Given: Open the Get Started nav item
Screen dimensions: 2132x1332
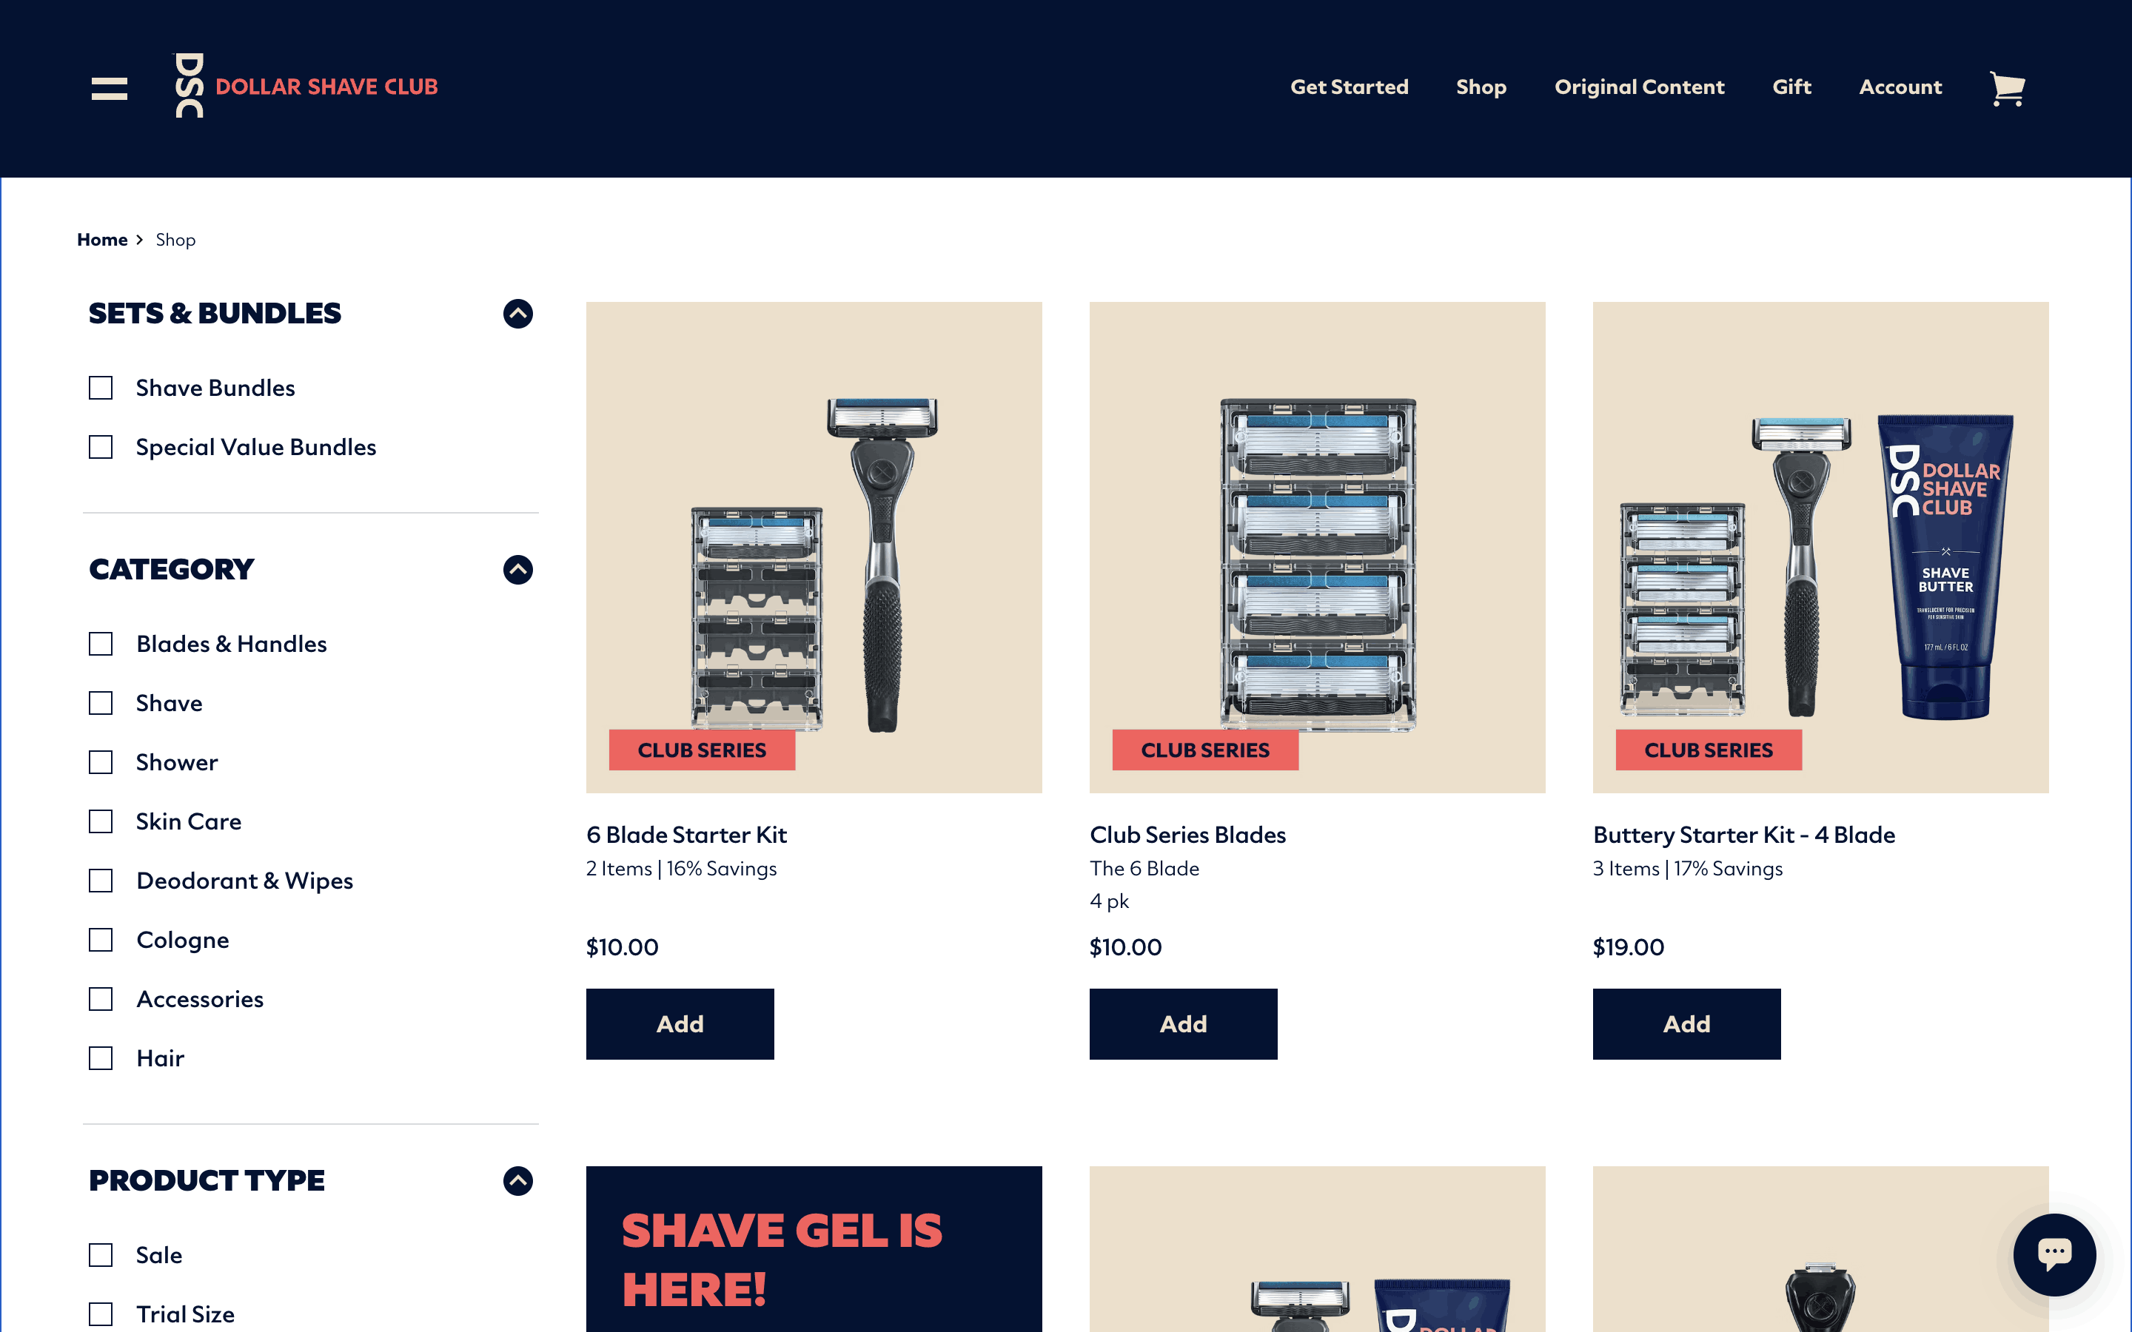Looking at the screenshot, I should tap(1349, 87).
